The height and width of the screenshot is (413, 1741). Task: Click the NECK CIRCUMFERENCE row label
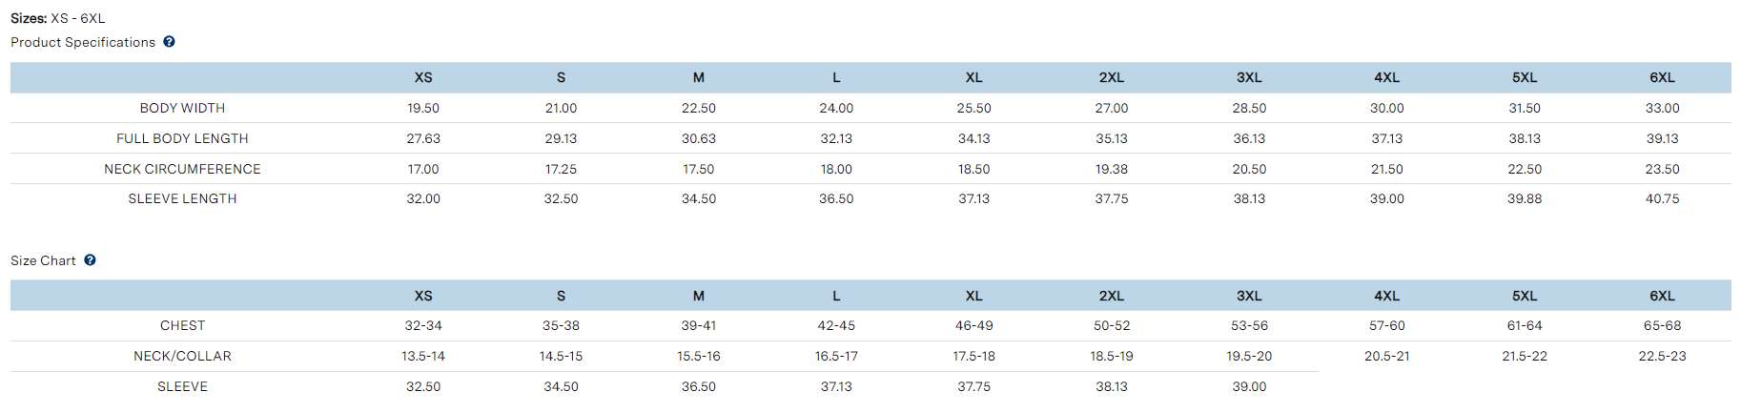[x=182, y=169]
